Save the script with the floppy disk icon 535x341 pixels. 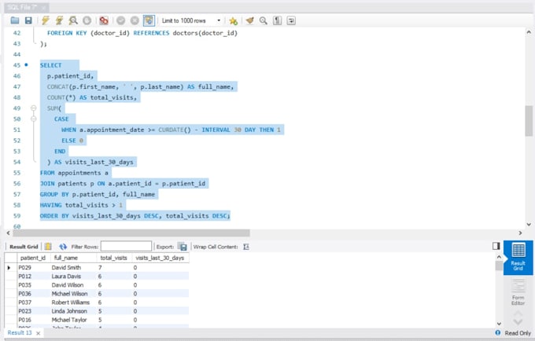pyautogui.click(x=28, y=20)
